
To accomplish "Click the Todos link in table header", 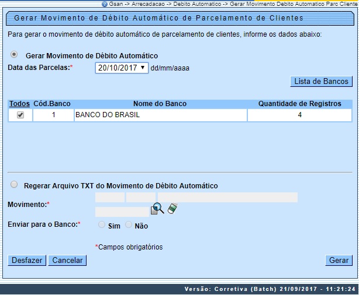I will (x=20, y=104).
